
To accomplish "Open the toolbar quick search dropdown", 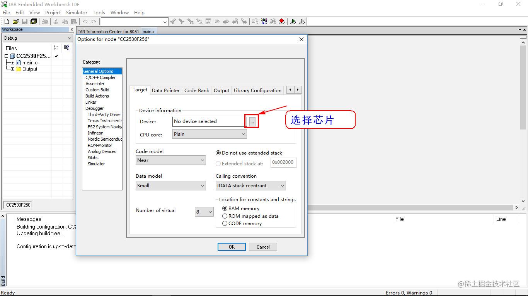I will [165, 22].
